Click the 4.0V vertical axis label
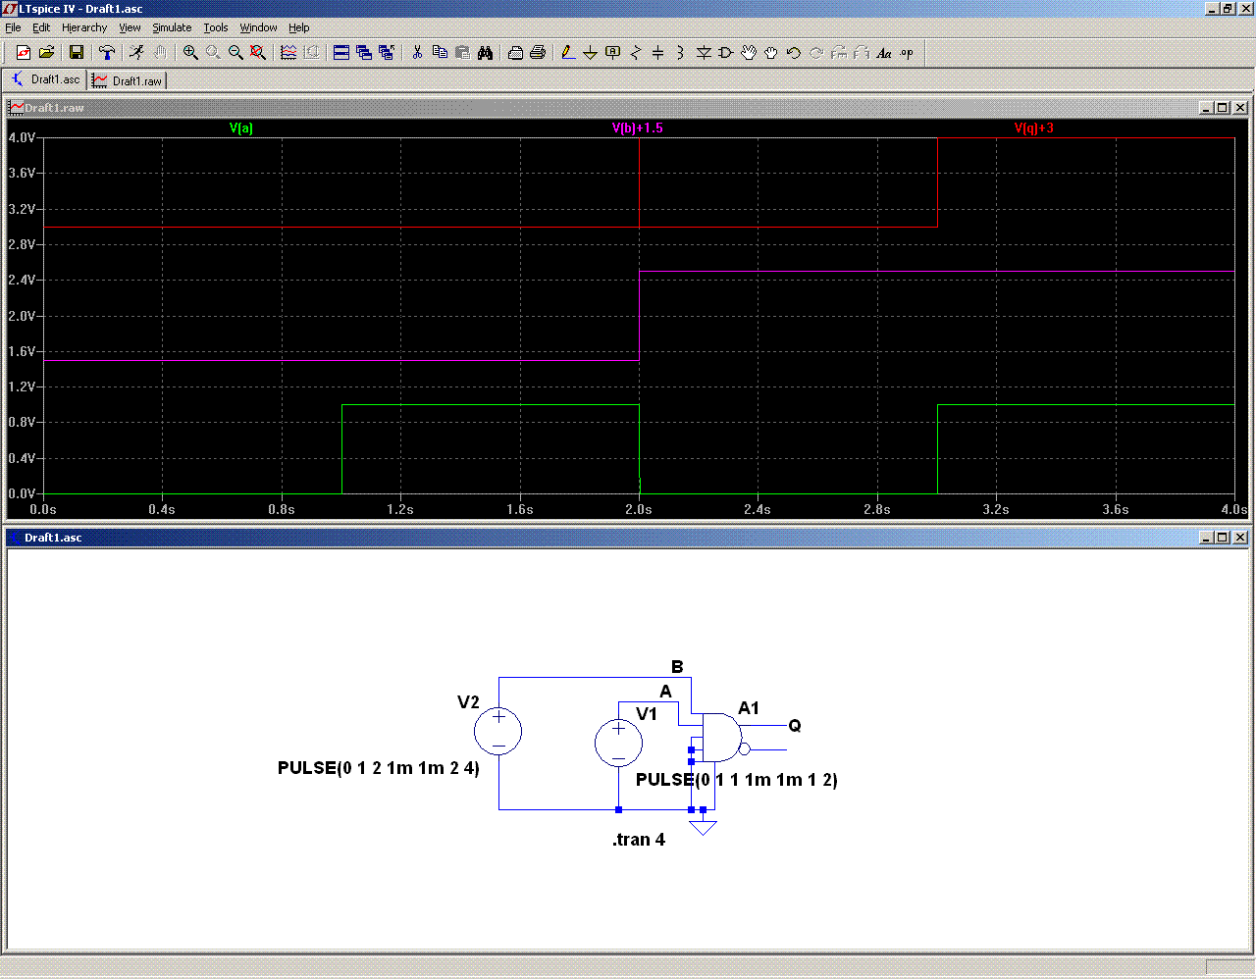The width and height of the screenshot is (1256, 979). point(22,138)
